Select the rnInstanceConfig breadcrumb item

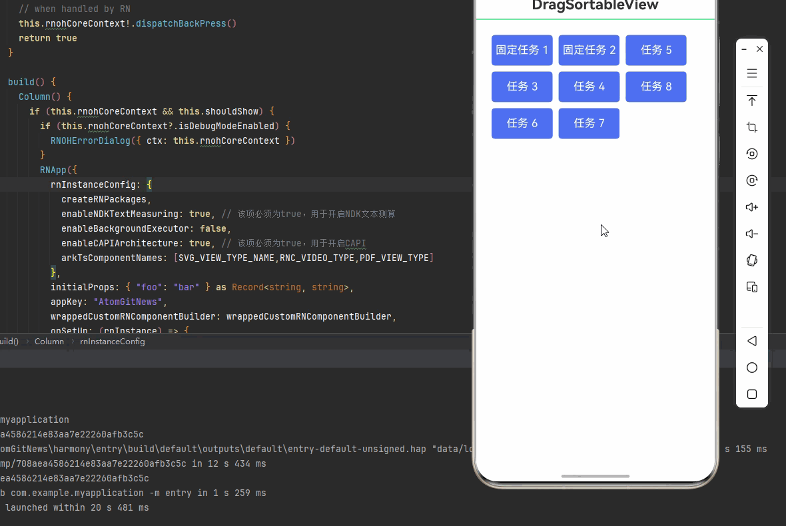(x=113, y=342)
